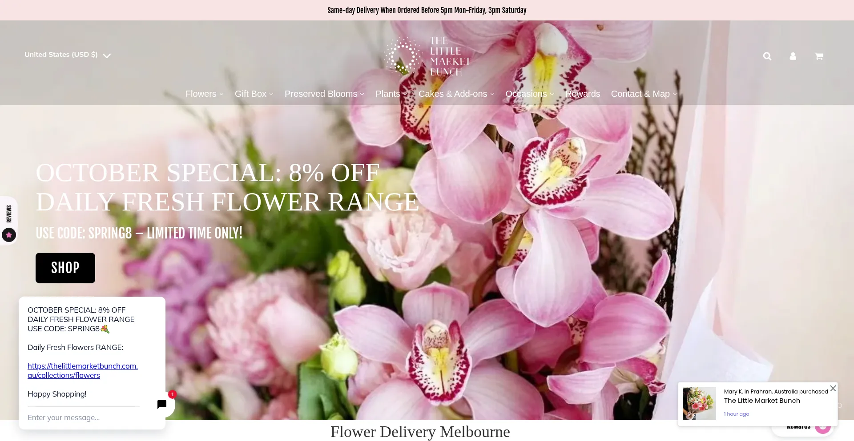
Task: Open the Contact & Map menu
Action: (643, 94)
